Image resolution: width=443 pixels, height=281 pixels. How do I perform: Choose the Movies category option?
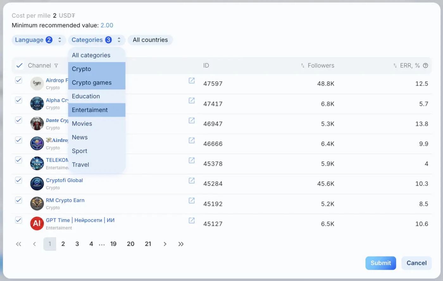coord(97,124)
